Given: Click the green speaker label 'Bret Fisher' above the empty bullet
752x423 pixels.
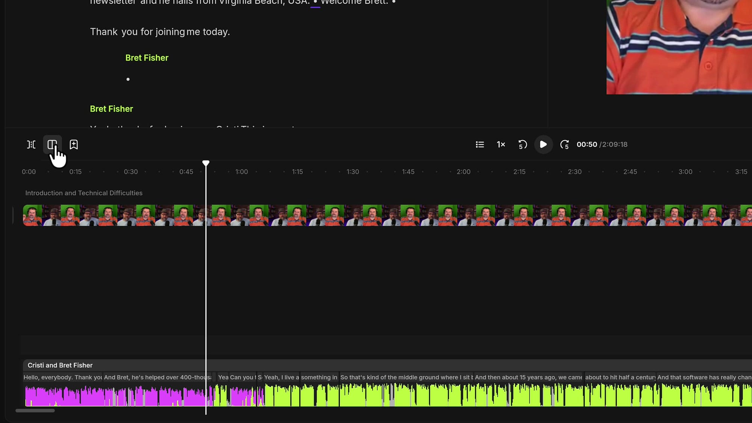Looking at the screenshot, I should point(147,58).
